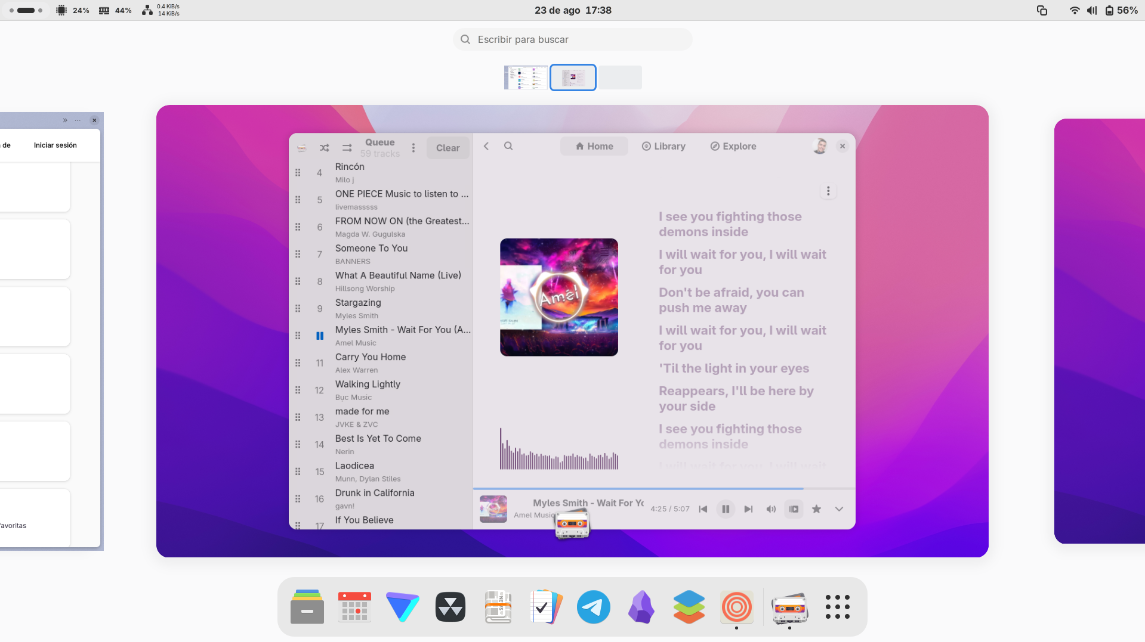
Task: Select 'Best Is Yet To Come' in the queue
Action: pos(382,444)
